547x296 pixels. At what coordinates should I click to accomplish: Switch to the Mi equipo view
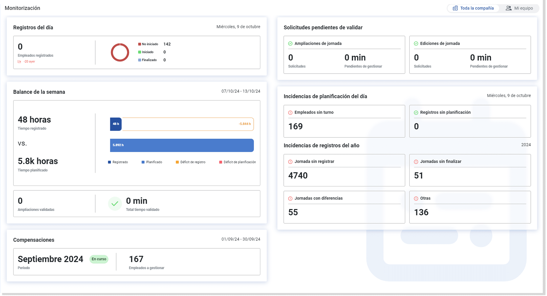519,8
